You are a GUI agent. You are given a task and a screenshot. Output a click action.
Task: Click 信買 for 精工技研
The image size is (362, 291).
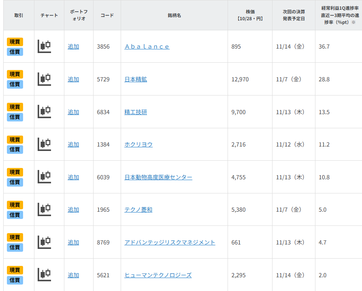click(x=14, y=117)
